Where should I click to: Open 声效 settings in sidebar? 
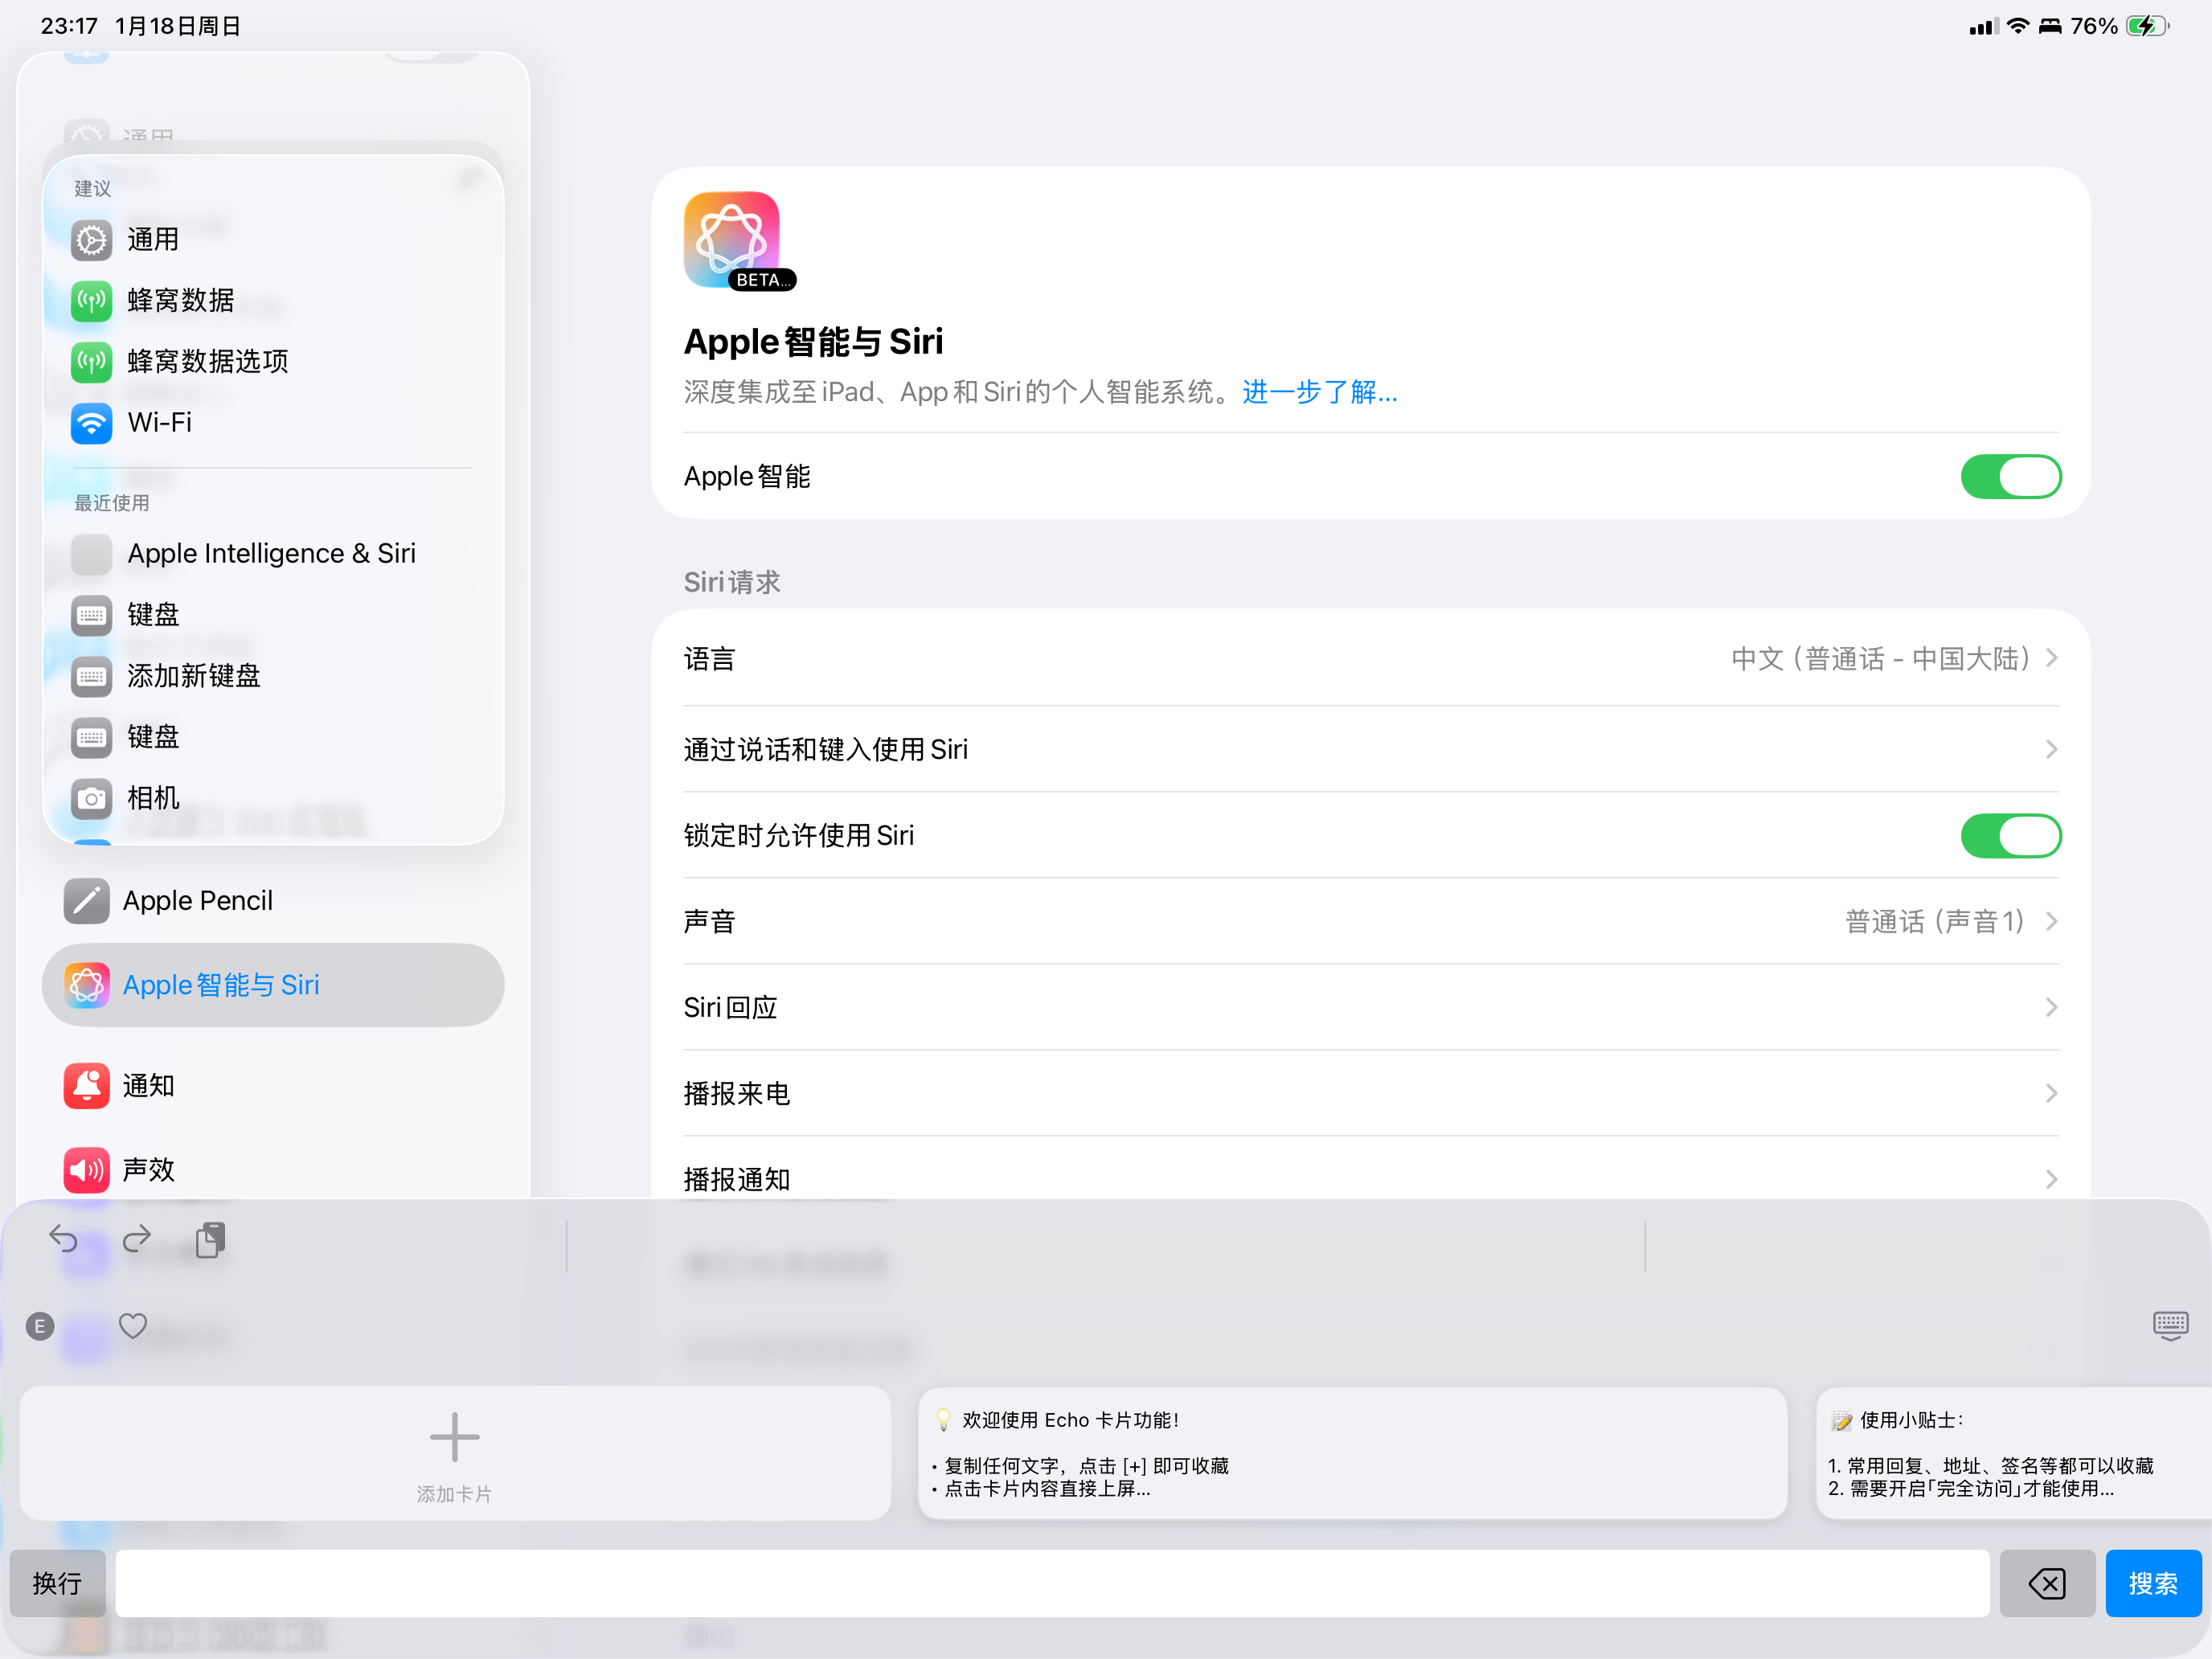(x=273, y=1170)
